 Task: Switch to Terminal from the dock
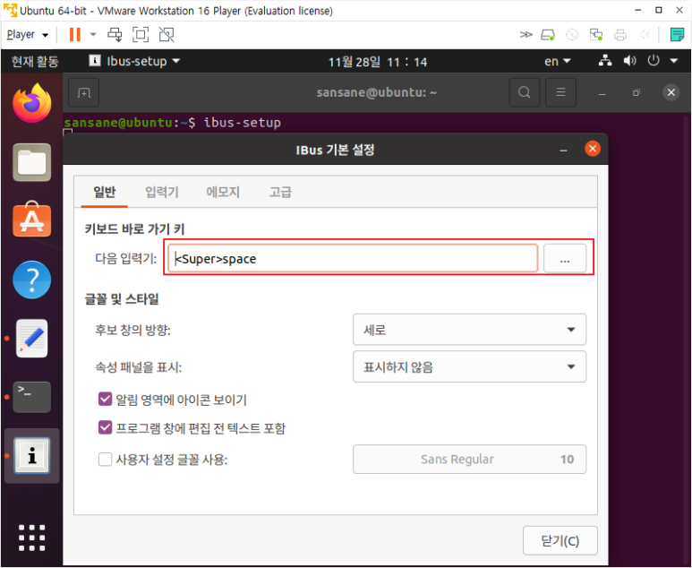coord(31,397)
